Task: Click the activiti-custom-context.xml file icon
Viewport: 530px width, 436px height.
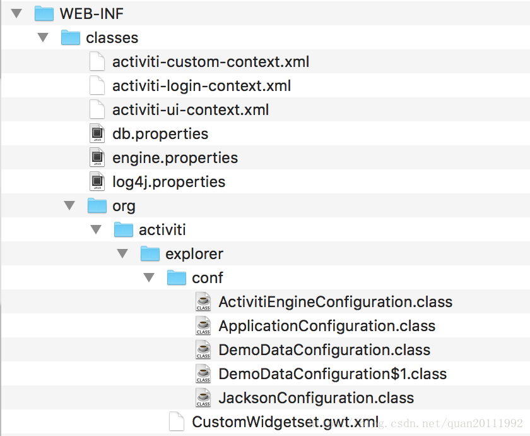Action: pos(97,61)
